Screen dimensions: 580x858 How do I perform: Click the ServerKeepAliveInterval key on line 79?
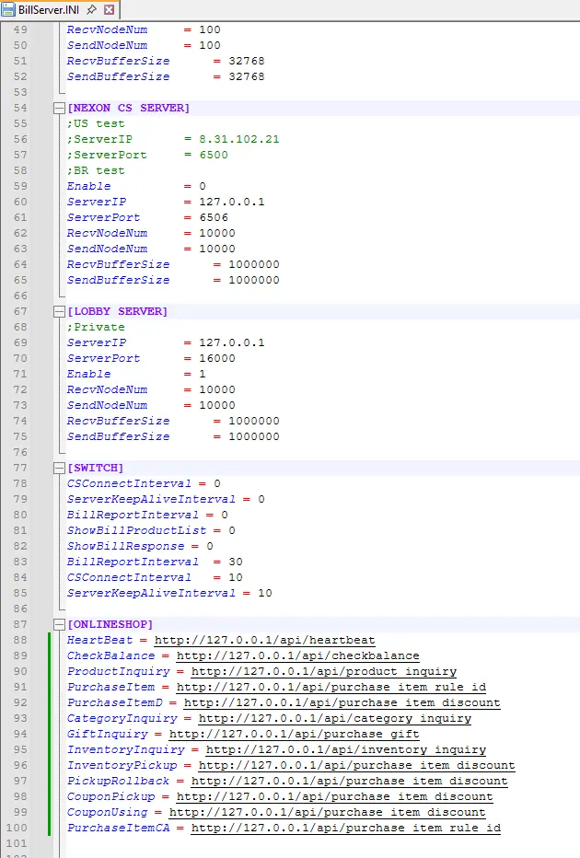[x=151, y=499]
